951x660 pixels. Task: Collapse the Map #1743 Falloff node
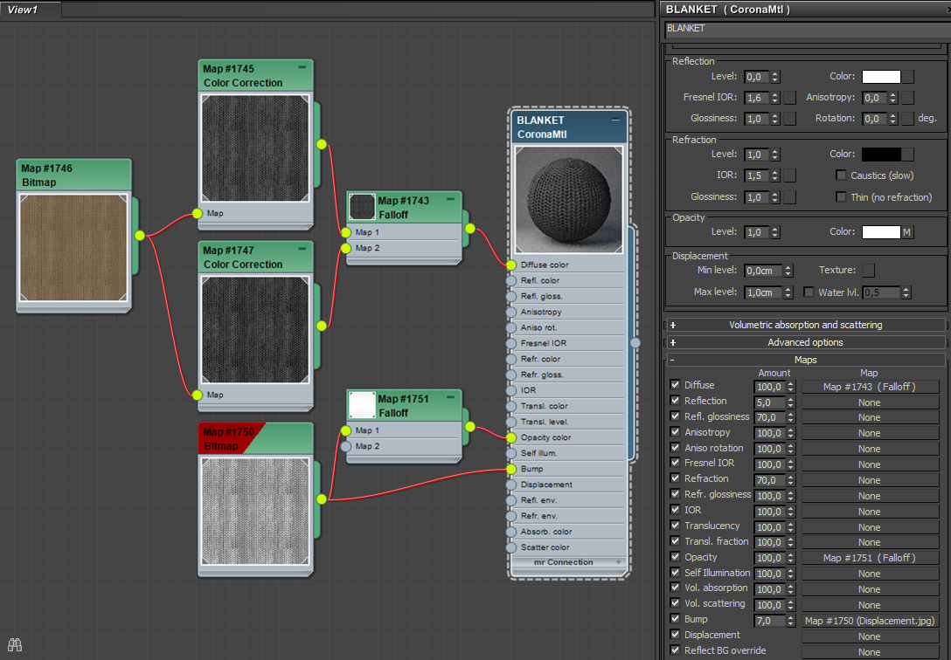pos(450,198)
